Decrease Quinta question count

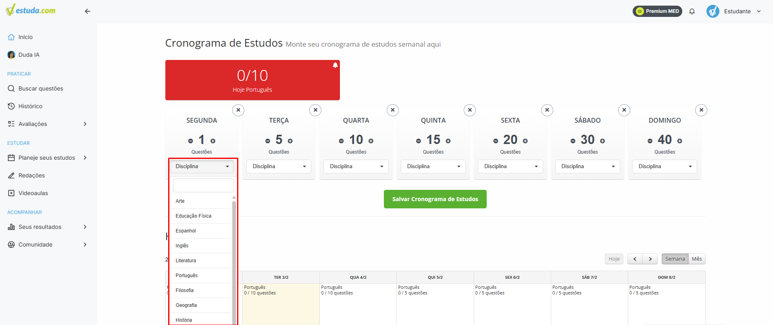click(419, 141)
